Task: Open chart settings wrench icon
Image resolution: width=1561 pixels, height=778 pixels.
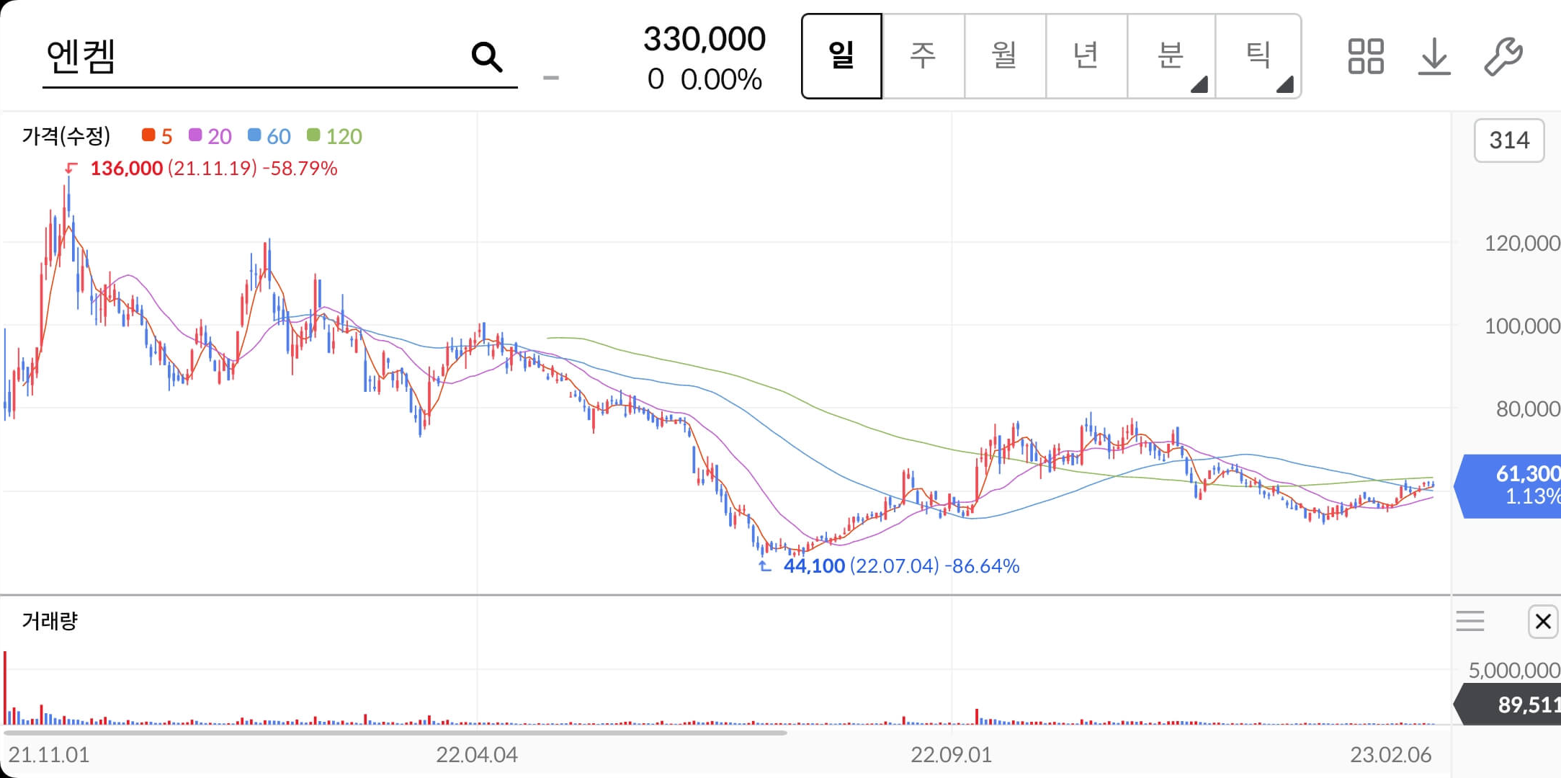Action: click(x=1503, y=56)
